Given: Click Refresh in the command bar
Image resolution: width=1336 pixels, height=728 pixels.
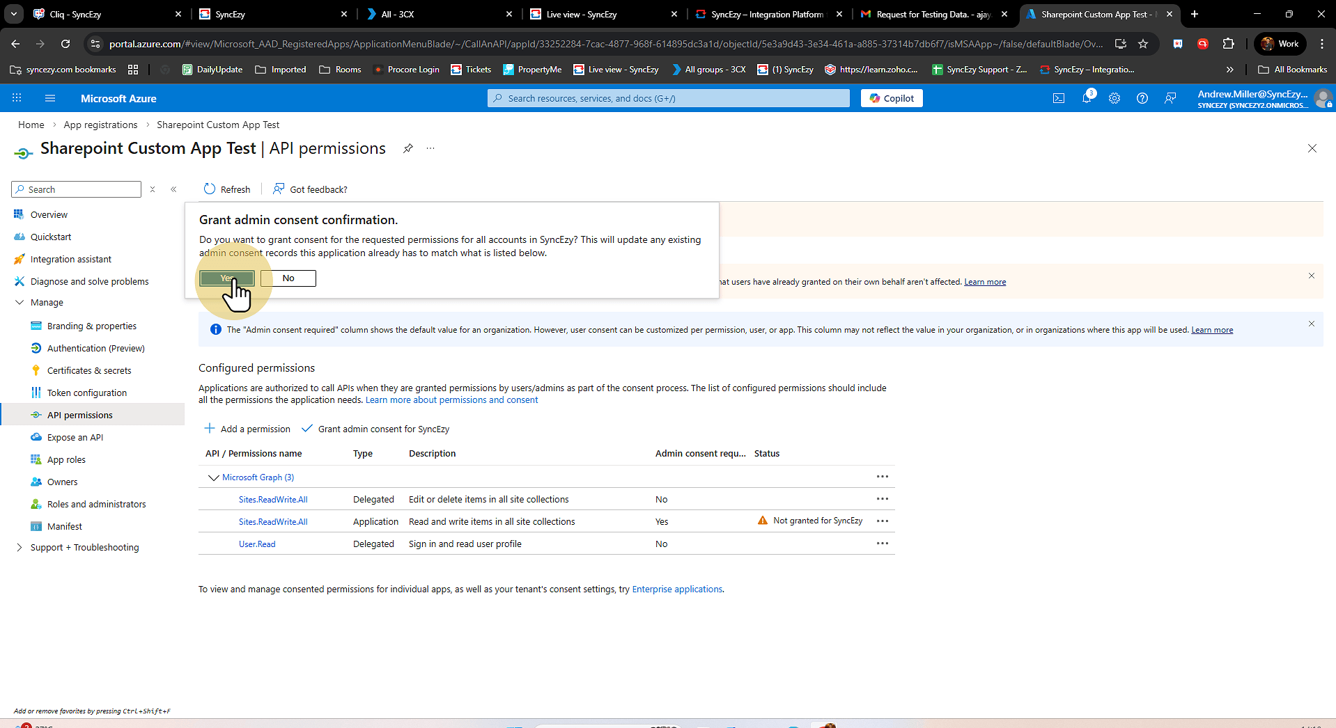Looking at the screenshot, I should click(227, 189).
